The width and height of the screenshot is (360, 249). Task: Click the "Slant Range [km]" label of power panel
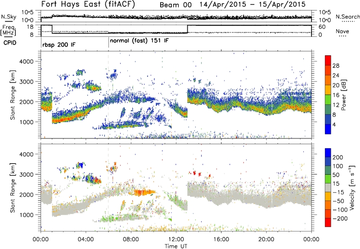(13, 95)
